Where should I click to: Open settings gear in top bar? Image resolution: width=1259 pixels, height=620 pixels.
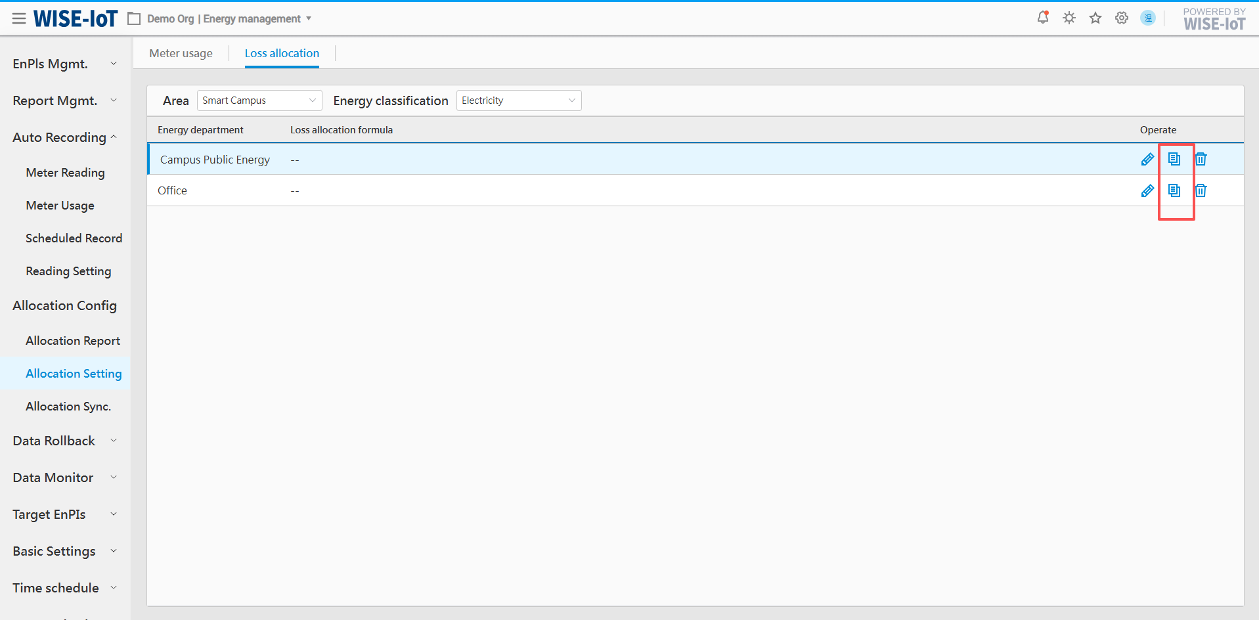[x=1122, y=18]
